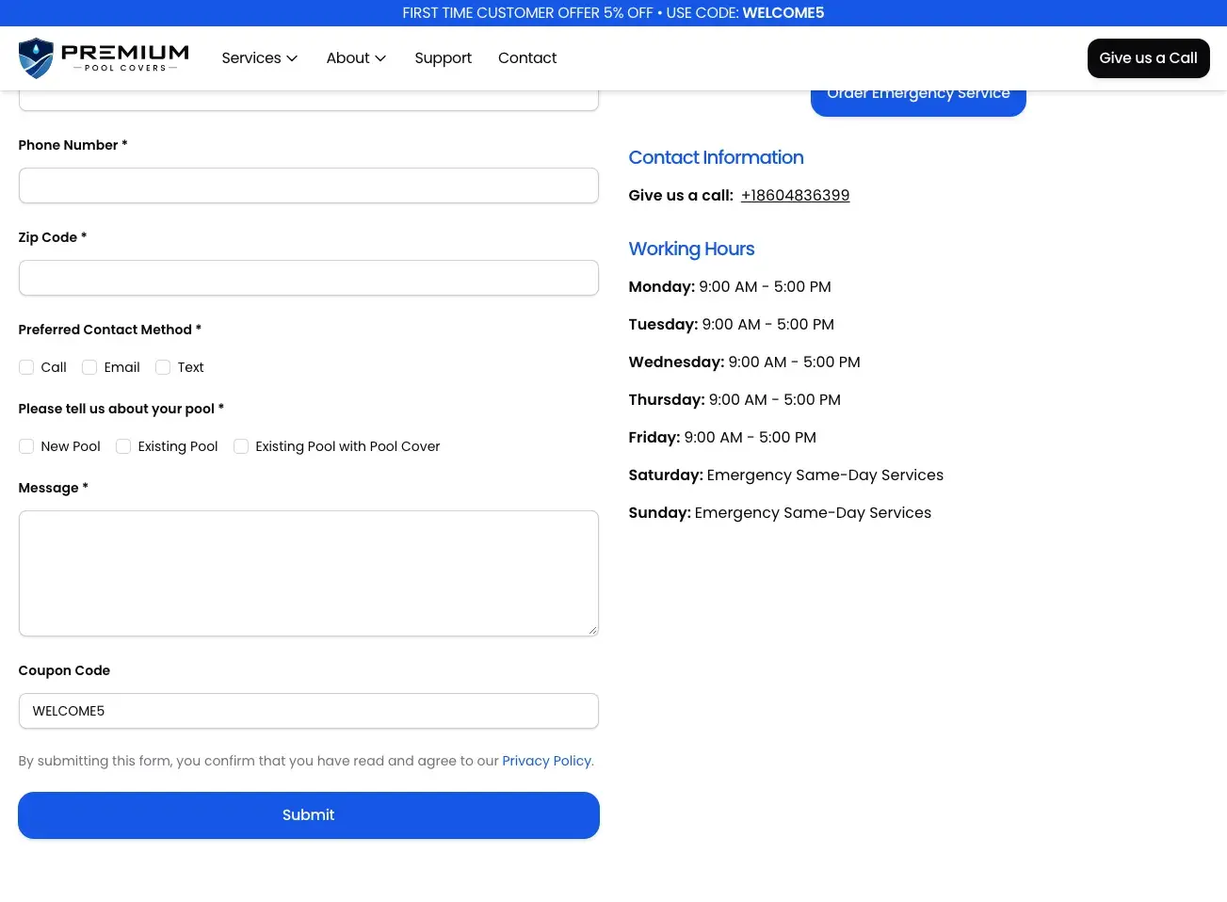
Task: Click the Thursday hours line
Action: [x=735, y=400]
